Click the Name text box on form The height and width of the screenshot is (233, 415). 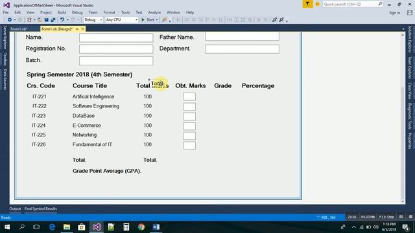tap(116, 38)
